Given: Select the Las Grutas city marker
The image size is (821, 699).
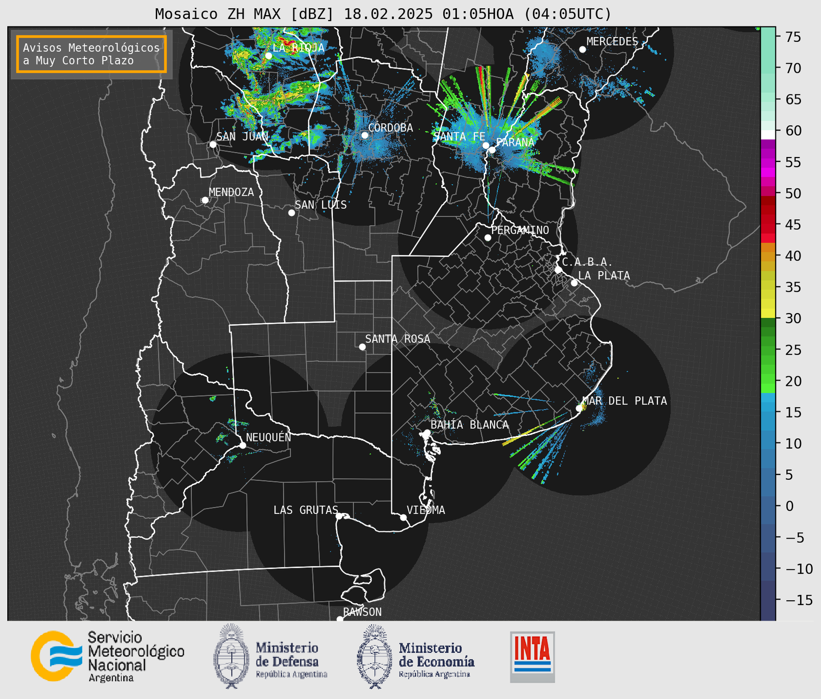Looking at the screenshot, I should 339,516.
